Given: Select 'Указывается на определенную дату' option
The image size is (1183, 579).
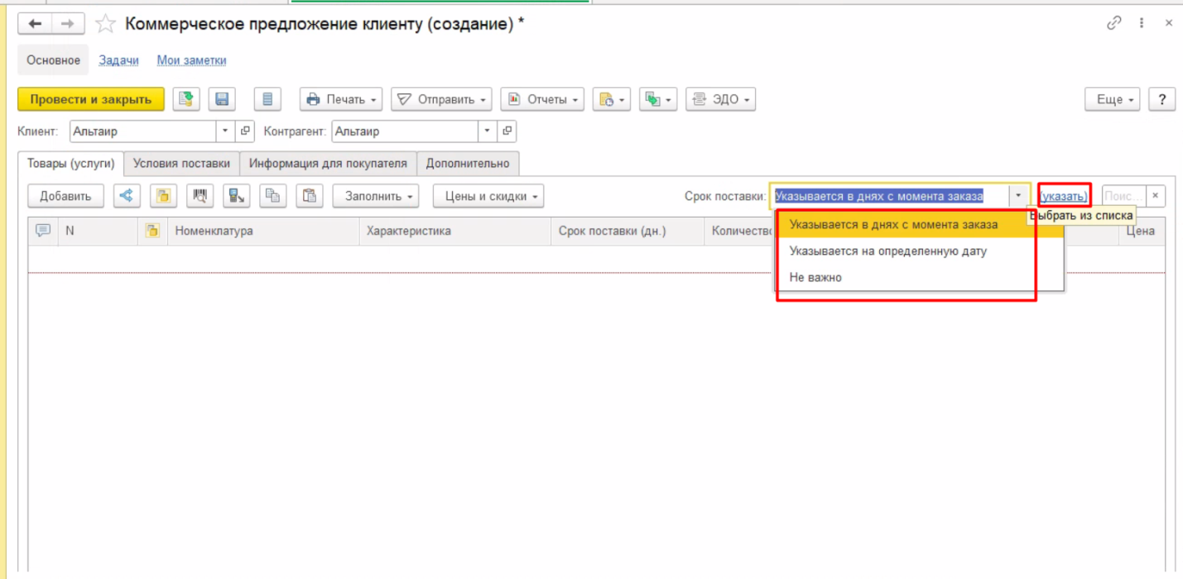Looking at the screenshot, I should pyautogui.click(x=887, y=251).
